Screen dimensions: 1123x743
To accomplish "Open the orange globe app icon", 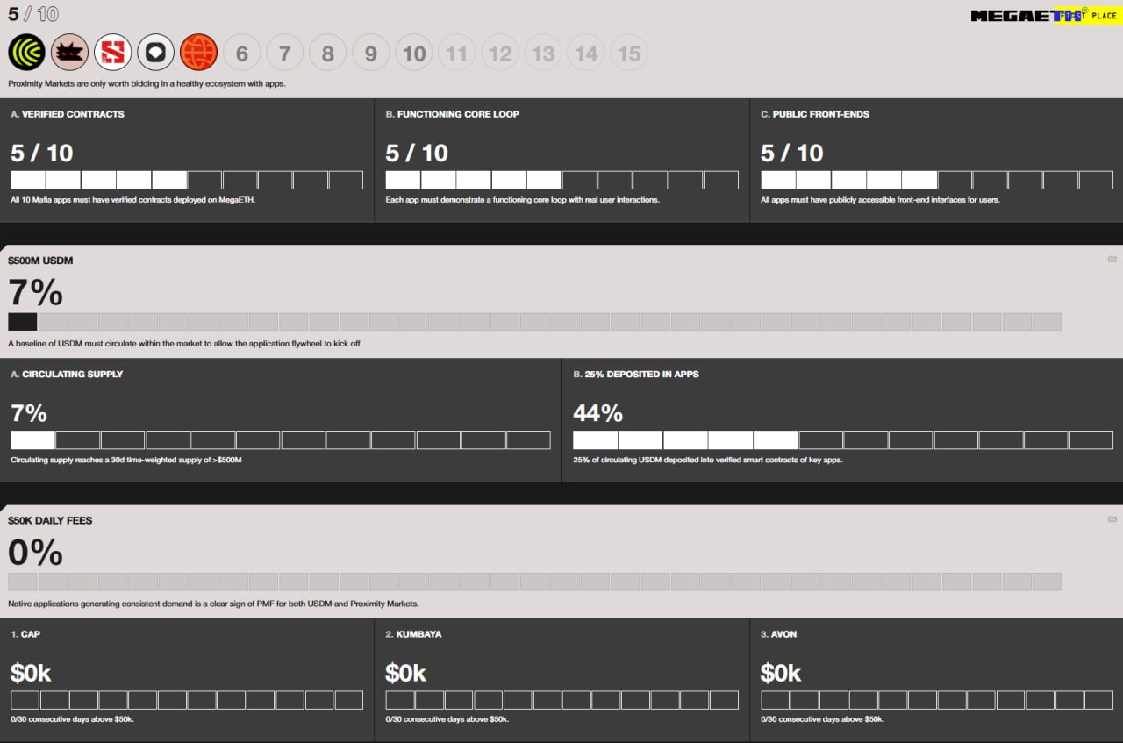I will click(x=198, y=53).
